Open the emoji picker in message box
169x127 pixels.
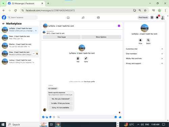point(116,117)
